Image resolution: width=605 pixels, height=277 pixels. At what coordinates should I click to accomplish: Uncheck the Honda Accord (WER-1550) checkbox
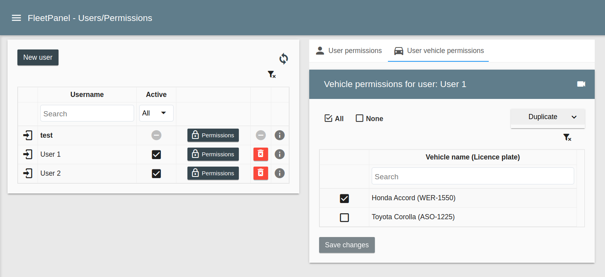coord(344,198)
